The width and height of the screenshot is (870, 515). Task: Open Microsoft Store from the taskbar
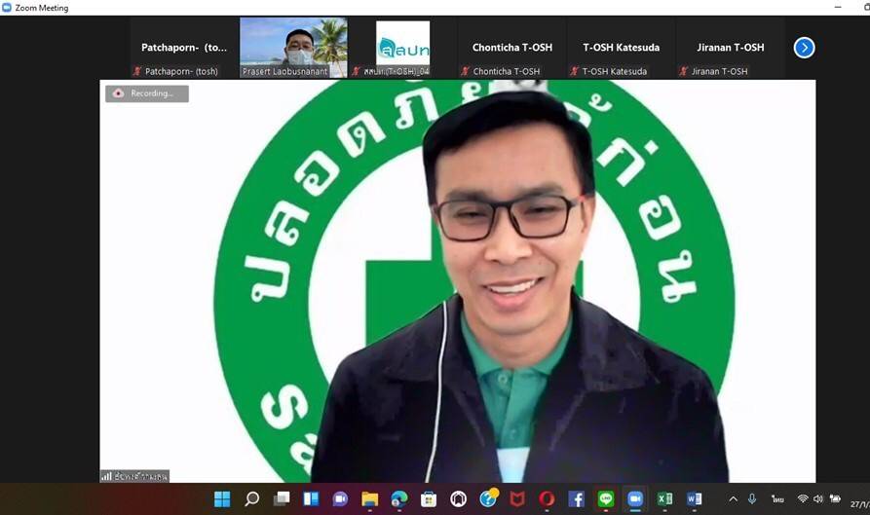(429, 498)
